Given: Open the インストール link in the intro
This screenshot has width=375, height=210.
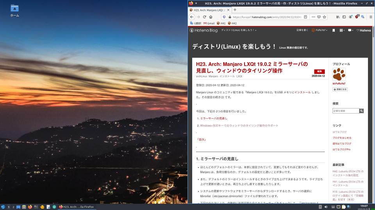Looking at the screenshot, I should (302, 93).
